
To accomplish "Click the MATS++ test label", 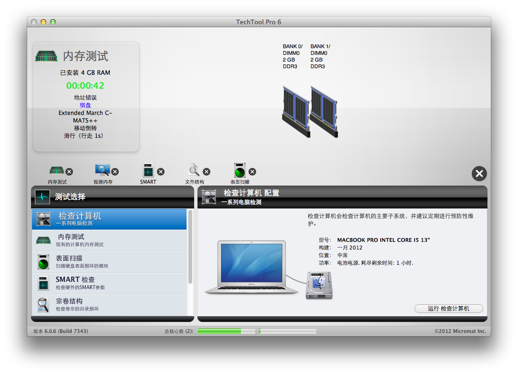I will 85,121.
